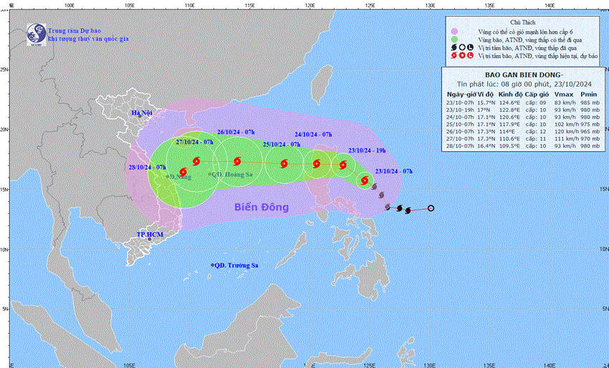Click the "Vmax" column header
This screenshot has width=609, height=368.
click(x=562, y=95)
